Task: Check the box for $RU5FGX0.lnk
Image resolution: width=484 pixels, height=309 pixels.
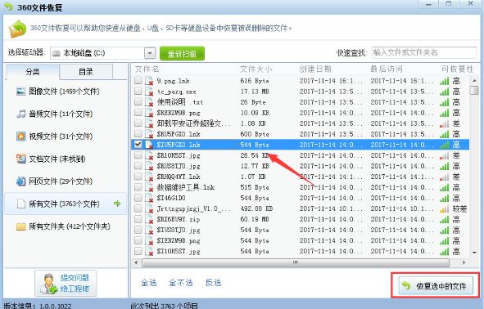Action: pos(138,134)
